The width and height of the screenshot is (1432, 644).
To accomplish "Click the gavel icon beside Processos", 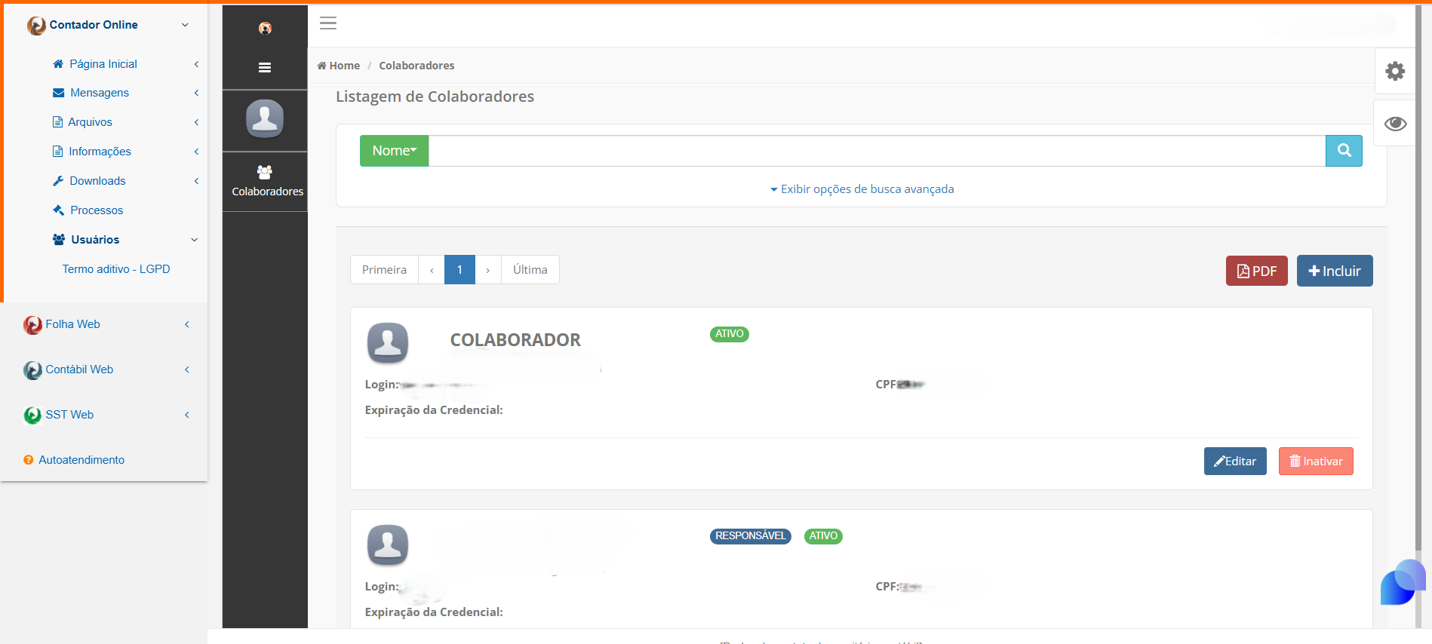I will pos(58,210).
